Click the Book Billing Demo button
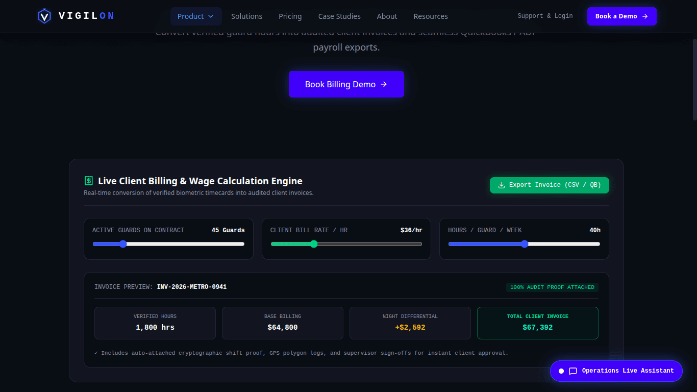Viewport: 697px width, 392px height. coord(346,84)
